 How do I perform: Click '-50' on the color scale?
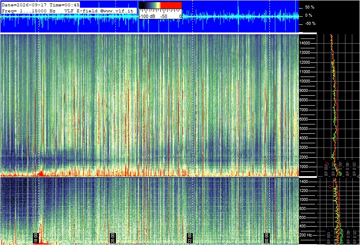coord(164,16)
